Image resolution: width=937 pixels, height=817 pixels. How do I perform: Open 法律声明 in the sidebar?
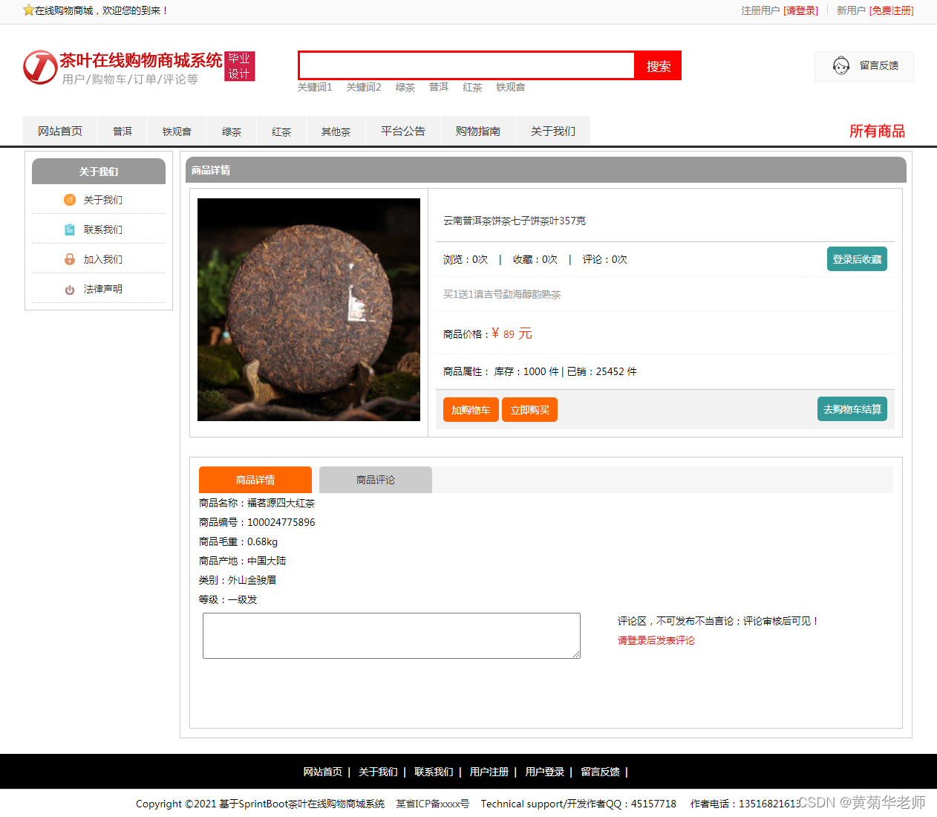pyautogui.click(x=103, y=289)
